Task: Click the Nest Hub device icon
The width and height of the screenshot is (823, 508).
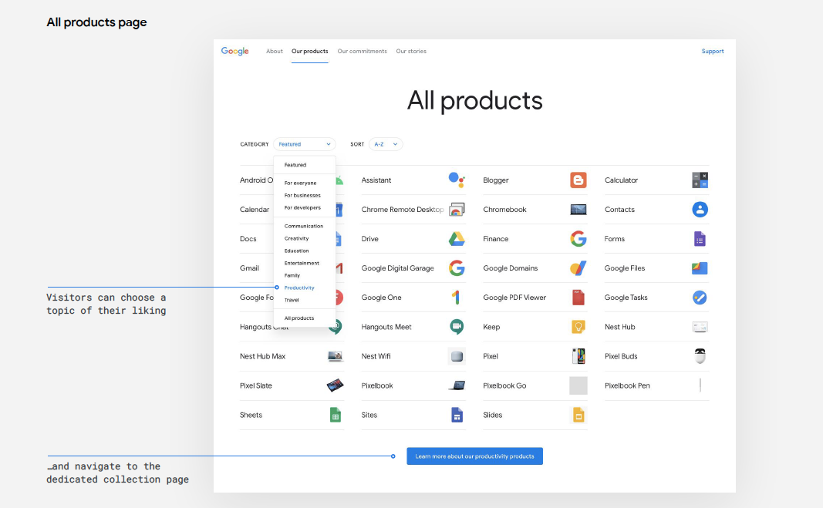Action: coord(700,327)
